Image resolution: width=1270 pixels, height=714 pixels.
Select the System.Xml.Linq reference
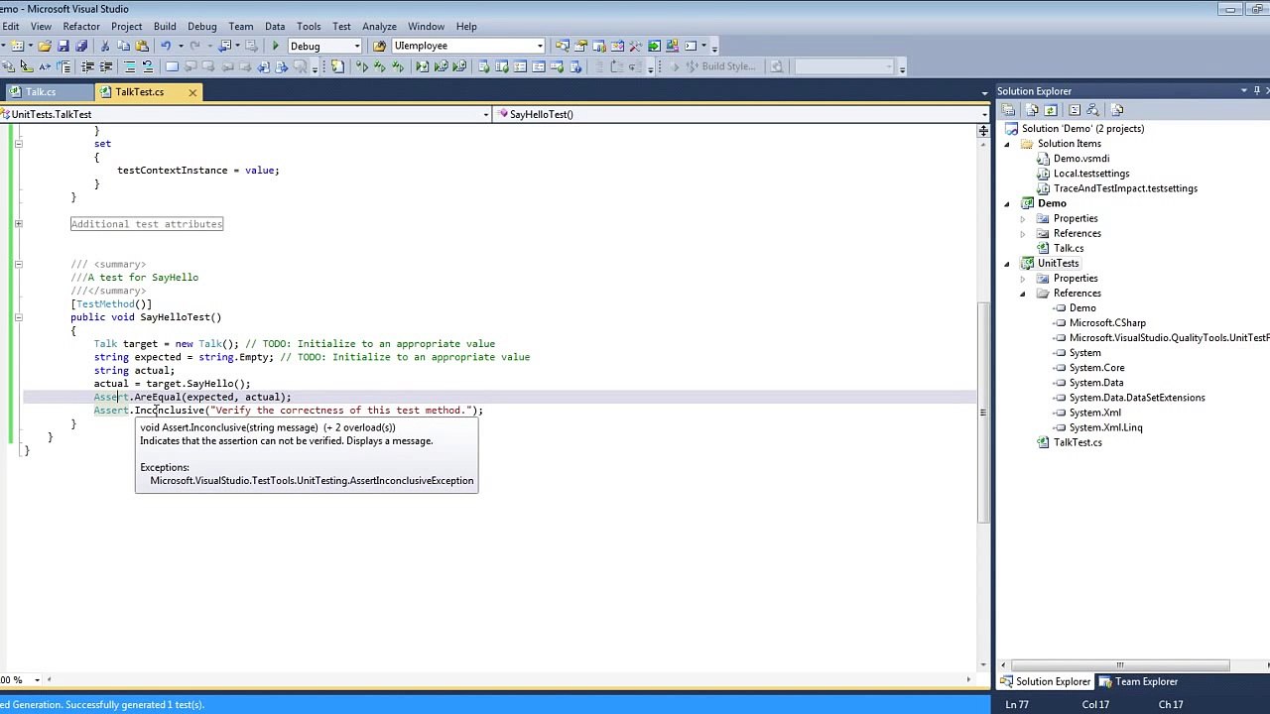1105,427
